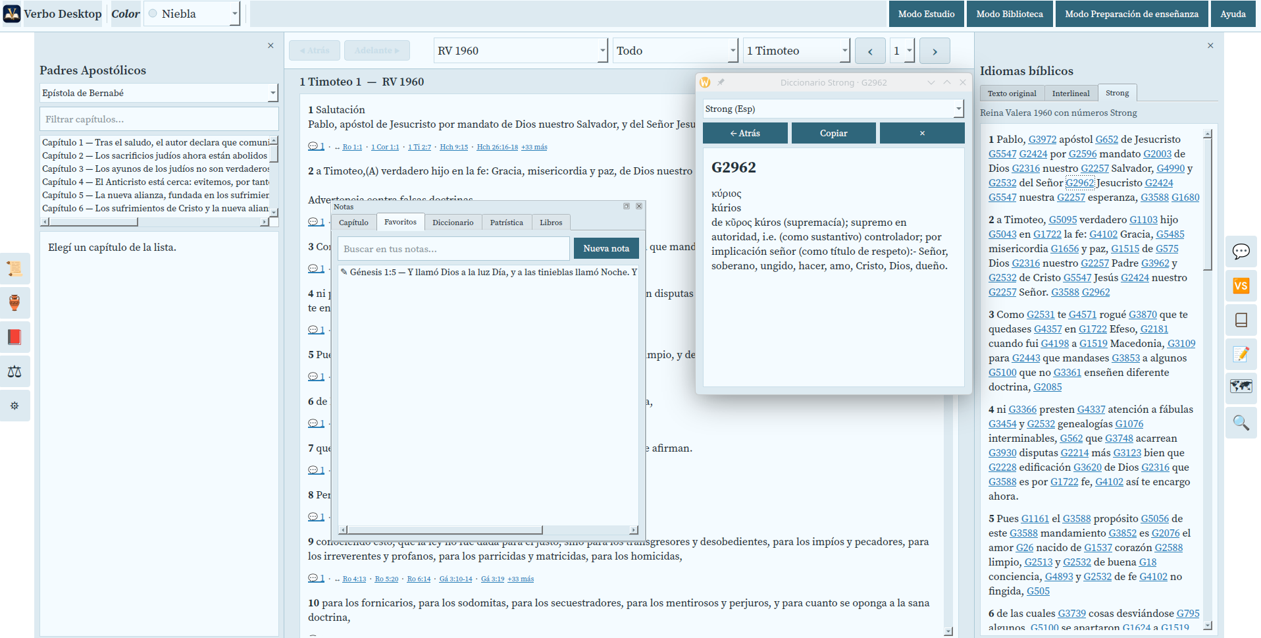1261x638 pixels.
Task: Open the amphora icon in left sidebar
Action: tap(14, 303)
